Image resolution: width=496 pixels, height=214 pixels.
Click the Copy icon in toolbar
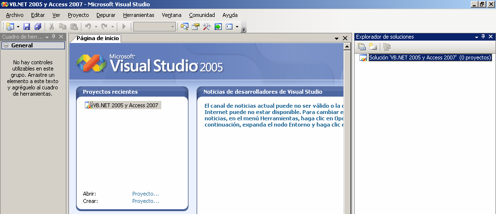tap(62, 27)
